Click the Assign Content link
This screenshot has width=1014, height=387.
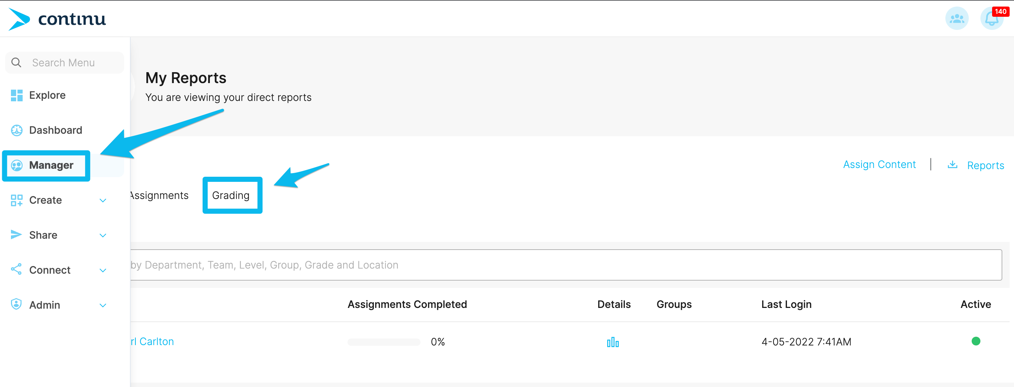coord(879,164)
